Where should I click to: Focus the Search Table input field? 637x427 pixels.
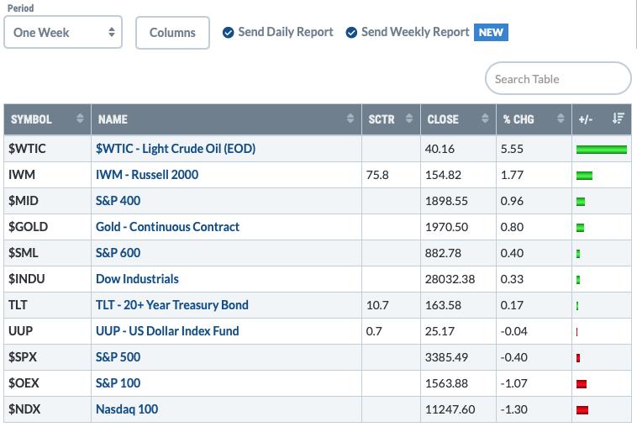(558, 78)
